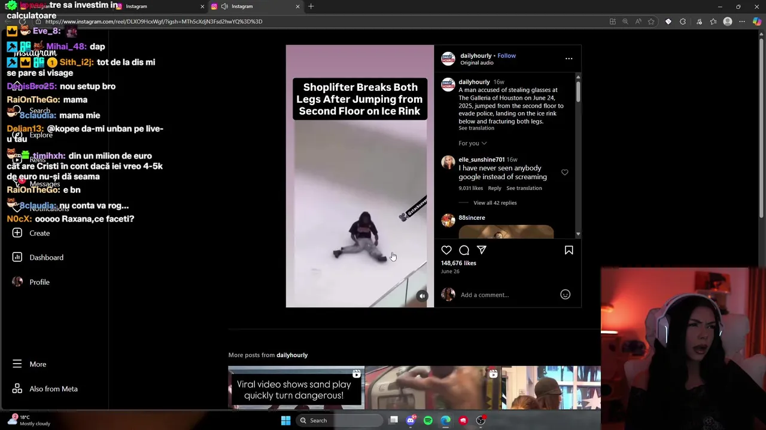The image size is (766, 430).
Task: Open the browser extensions puzzle icon
Action: click(x=683, y=21)
